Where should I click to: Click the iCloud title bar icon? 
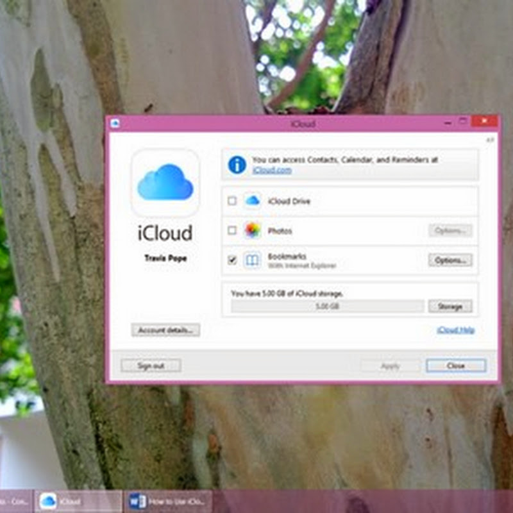pyautogui.click(x=115, y=123)
